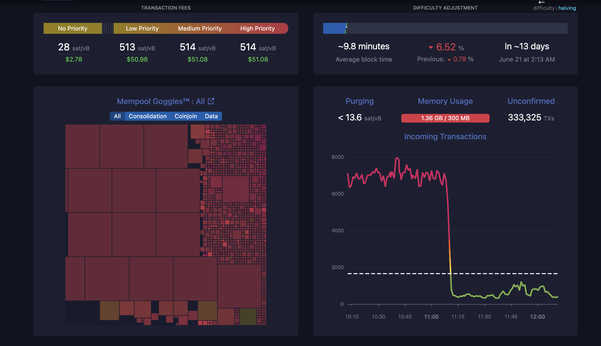Enable the Consolidation goggles filter
601x346 pixels.
[x=147, y=116]
